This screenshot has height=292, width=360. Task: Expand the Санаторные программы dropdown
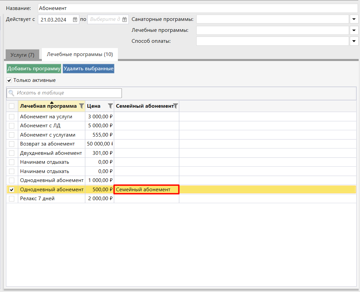click(x=354, y=19)
